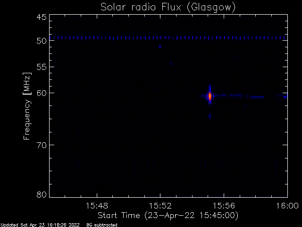The height and width of the screenshot is (227, 302).
Task: Click the 'Frequency [MHz]' axis label
Action: [x=27, y=106]
